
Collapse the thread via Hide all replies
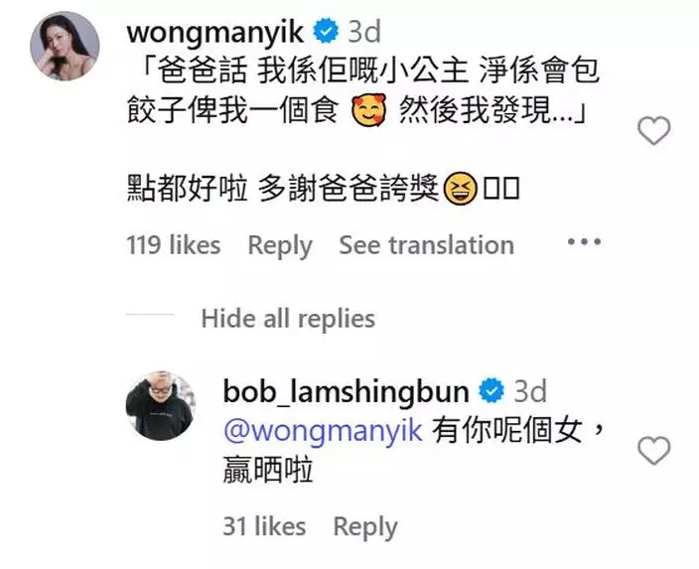[x=288, y=319]
